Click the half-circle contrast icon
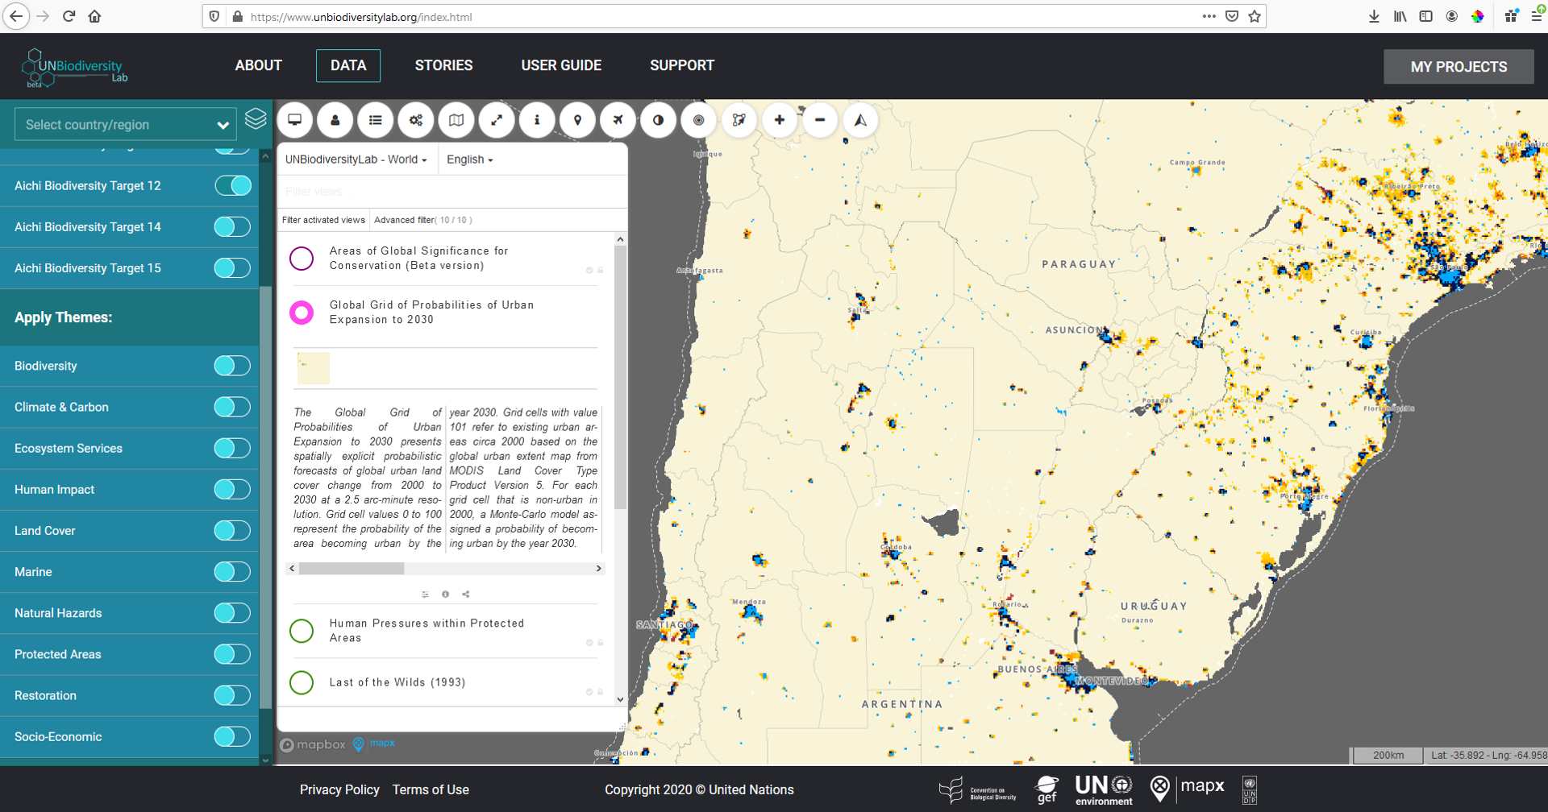 (x=658, y=120)
